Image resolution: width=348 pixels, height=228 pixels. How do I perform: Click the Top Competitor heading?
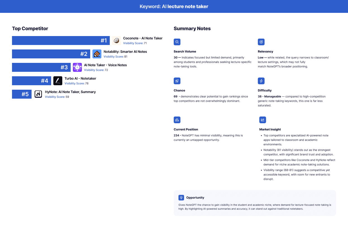coord(30,28)
